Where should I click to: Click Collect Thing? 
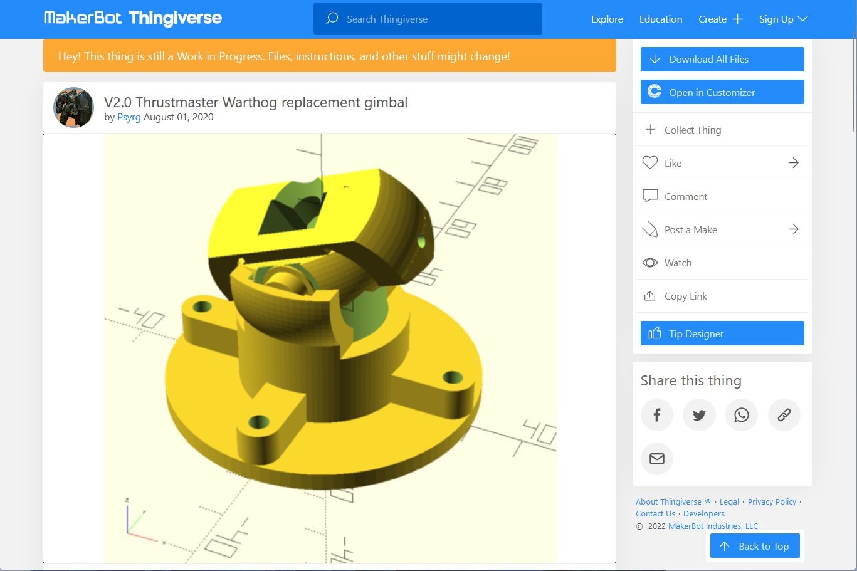point(722,130)
